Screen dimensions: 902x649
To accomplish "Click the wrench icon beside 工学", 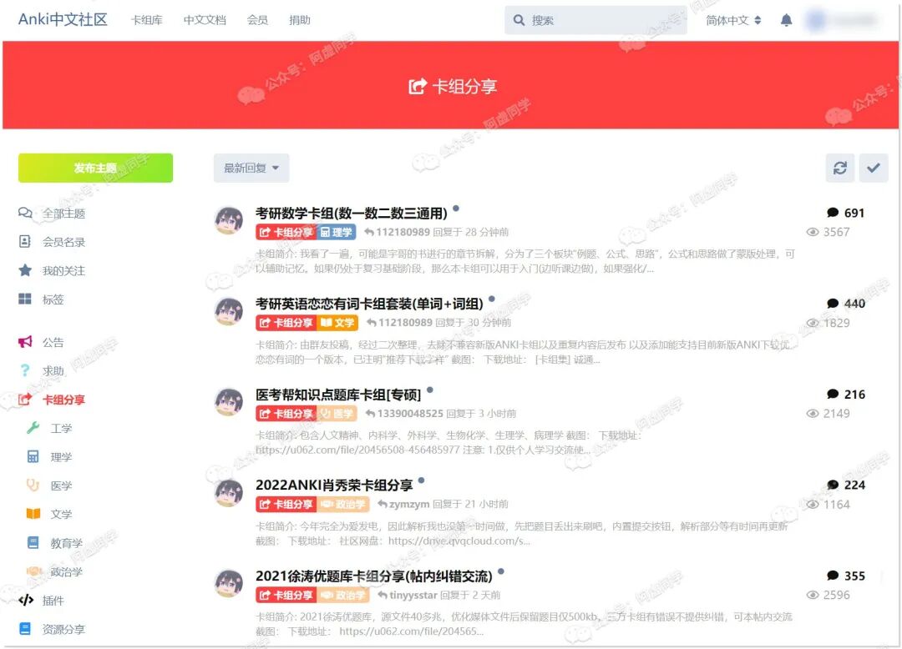I will (33, 428).
